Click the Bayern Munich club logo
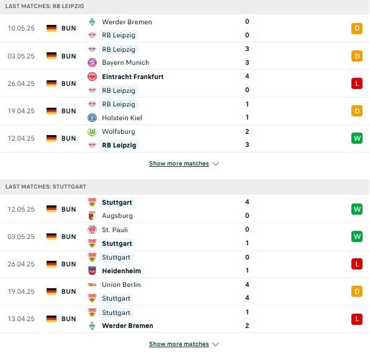370x356 pixels. click(x=92, y=62)
